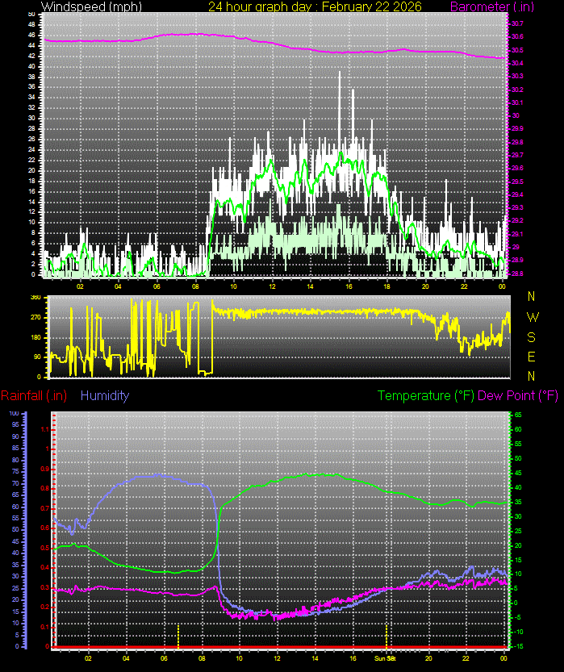Screen dimensions: 564x672
Task: Click the "S" compass direction letter
Action: tap(532, 337)
